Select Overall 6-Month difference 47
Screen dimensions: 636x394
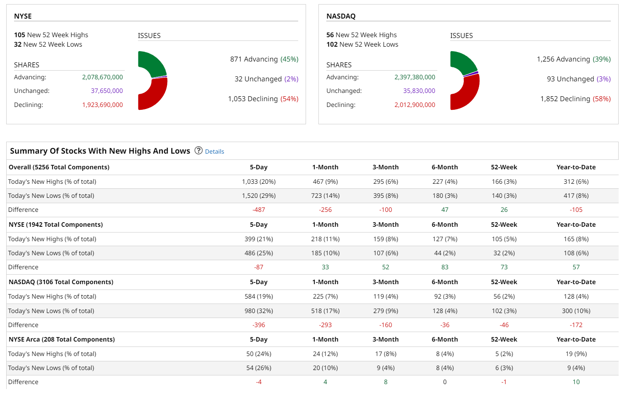click(x=445, y=210)
